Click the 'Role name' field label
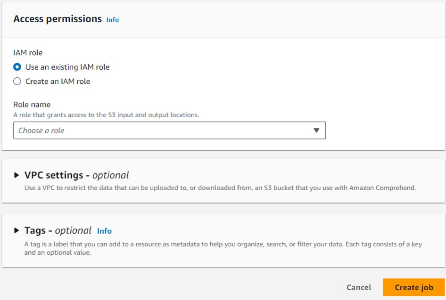Screen dimensions: 446x300 (x=32, y=105)
